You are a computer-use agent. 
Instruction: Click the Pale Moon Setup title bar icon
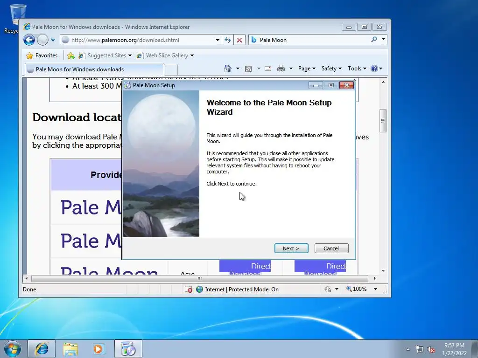(x=127, y=85)
